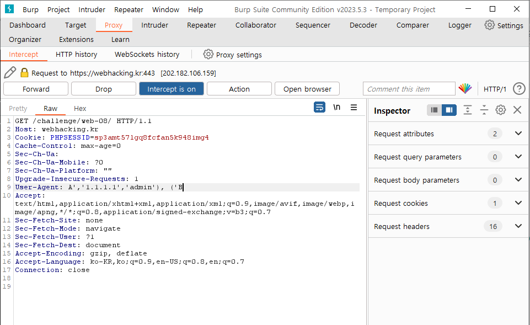Image resolution: width=530 pixels, height=325 pixels.
Task: Open the Learn tab
Action: pos(120,40)
